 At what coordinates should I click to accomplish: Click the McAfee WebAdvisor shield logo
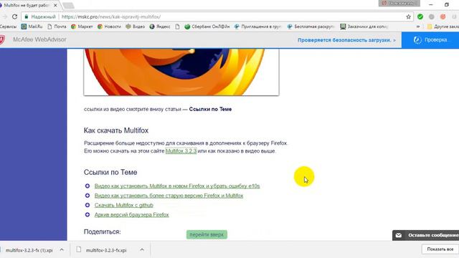(x=2, y=40)
